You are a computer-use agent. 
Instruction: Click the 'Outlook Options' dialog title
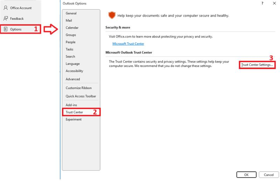(75, 3)
